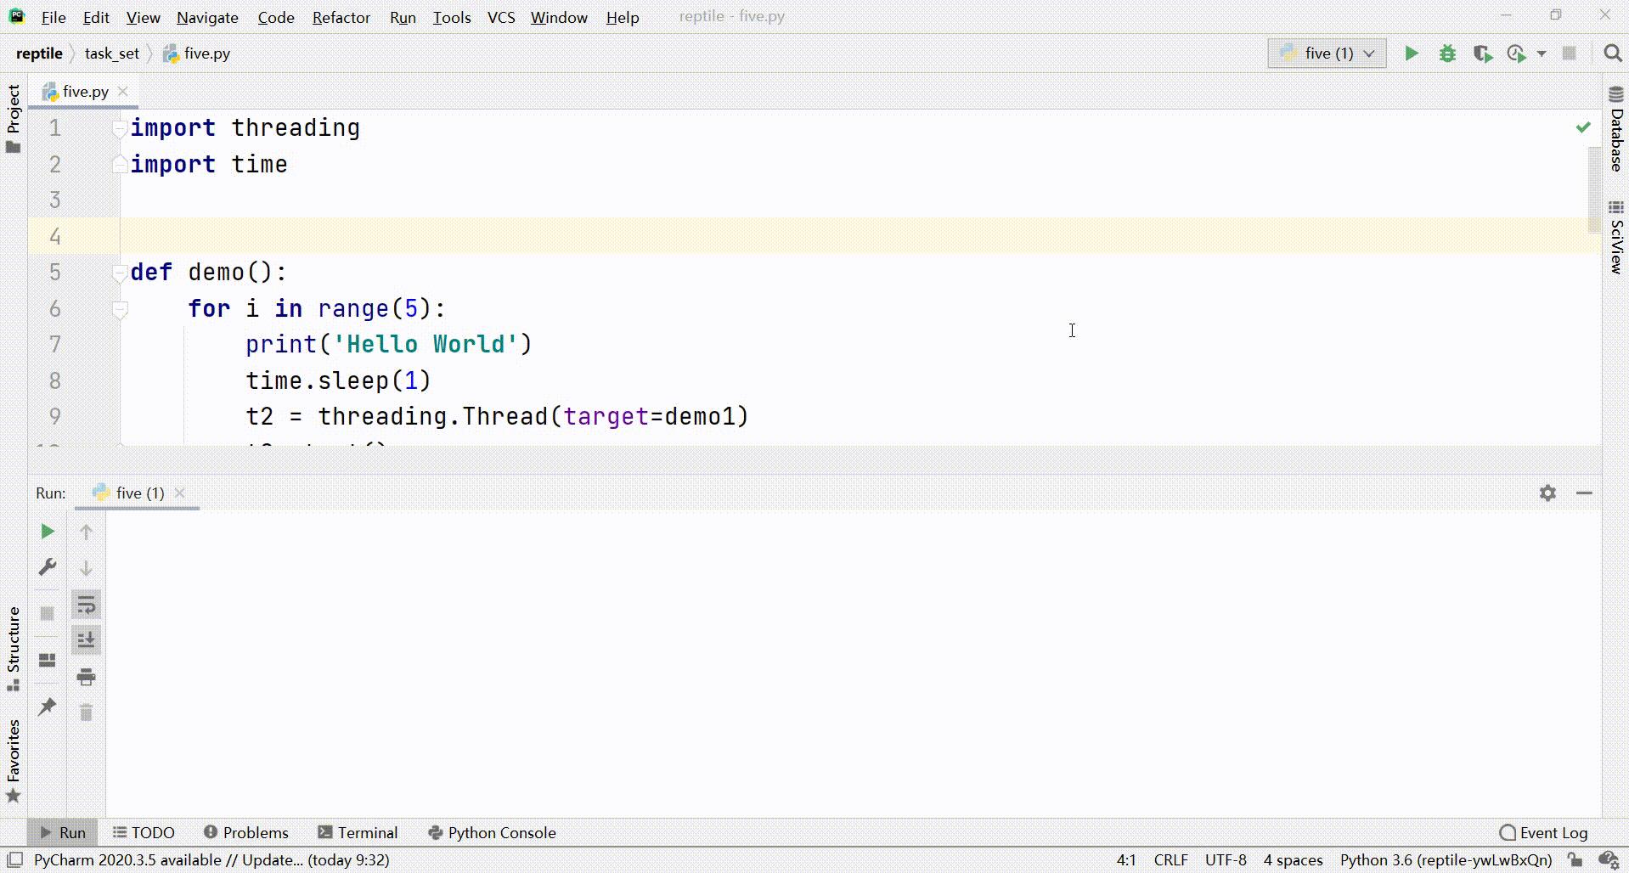Close the five.py editor tab
Image resolution: width=1629 pixels, height=873 pixels.
pos(123,91)
